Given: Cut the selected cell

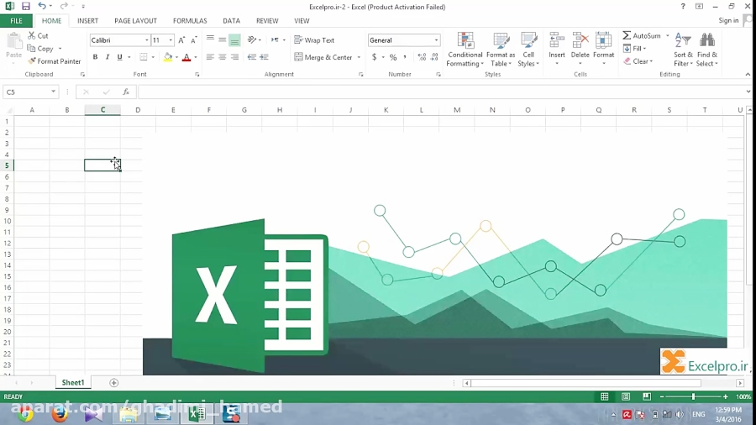Looking at the screenshot, I should 38,35.
